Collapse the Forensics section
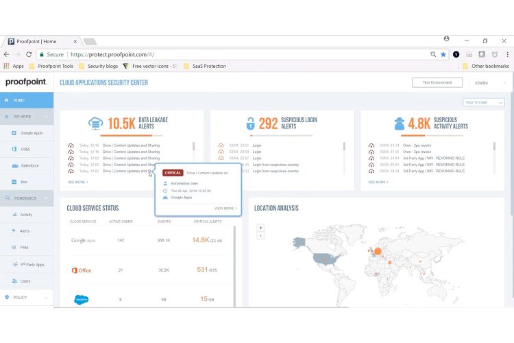The width and height of the screenshot is (514, 343). tap(27, 198)
